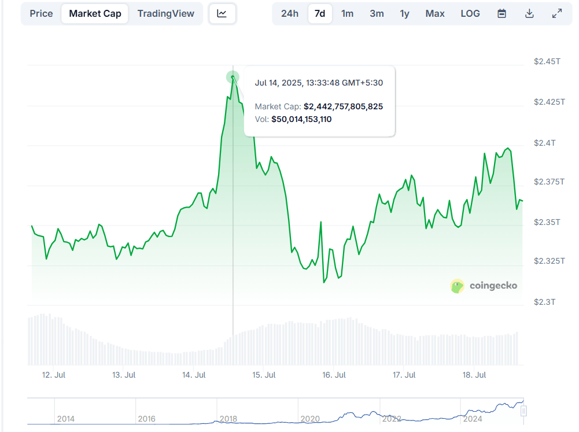This screenshot has width=579, height=432.
Task: Select the Market Cap tab
Action: (x=95, y=13)
